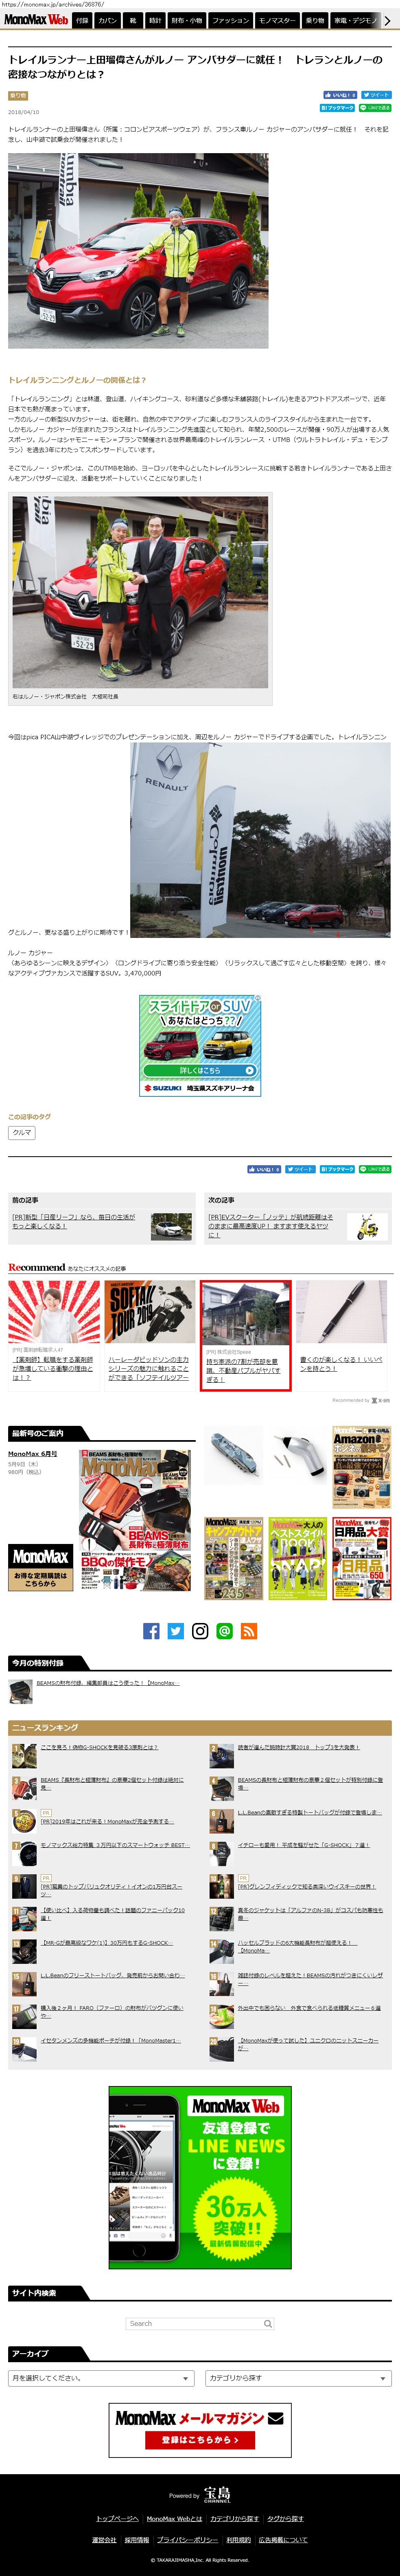Viewport: 400px width, 2576px height.
Task: Click the lower Facebook いいね button
Action: (265, 1169)
